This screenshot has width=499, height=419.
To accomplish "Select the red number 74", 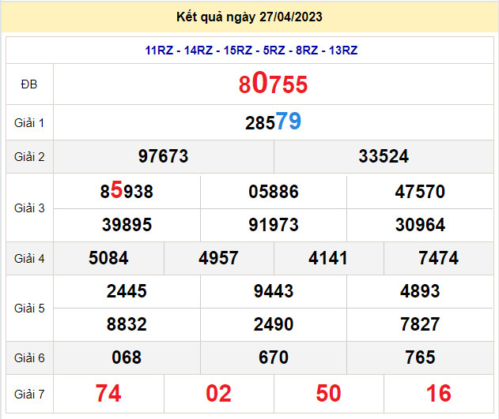I will [x=108, y=394].
